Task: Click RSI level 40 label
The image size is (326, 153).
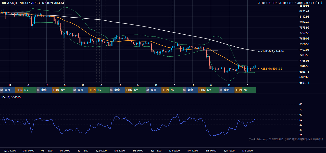Action: click(x=301, y=125)
